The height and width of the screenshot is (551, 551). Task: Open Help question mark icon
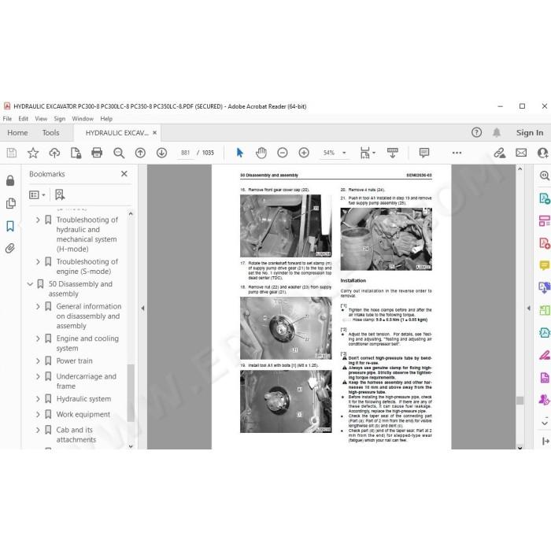pos(476,132)
